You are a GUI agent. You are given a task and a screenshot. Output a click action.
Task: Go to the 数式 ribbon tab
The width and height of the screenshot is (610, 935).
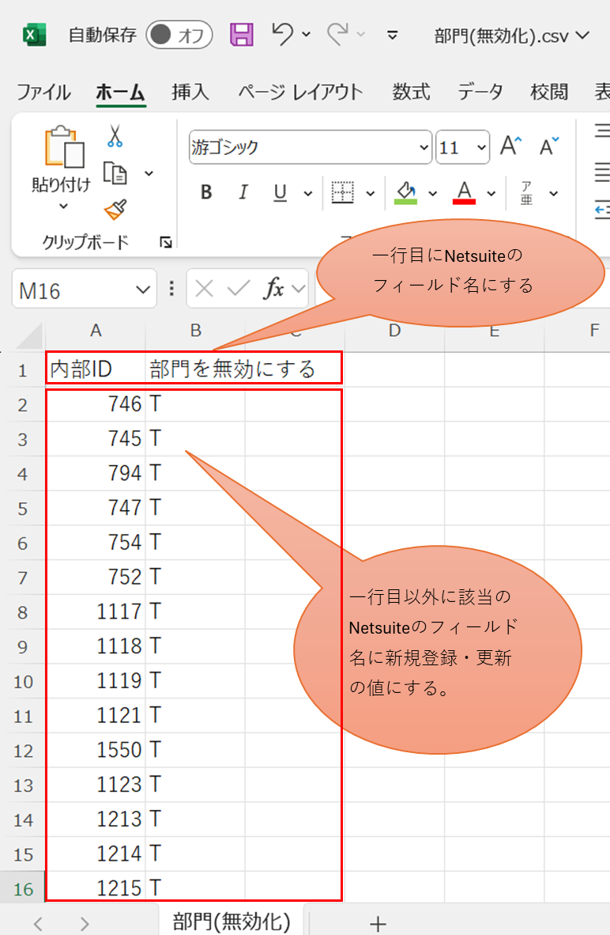point(410,92)
